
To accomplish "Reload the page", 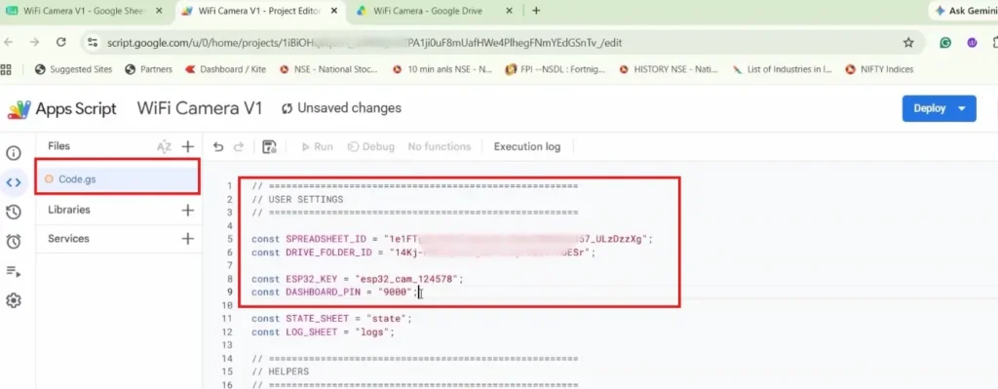I will (61, 42).
